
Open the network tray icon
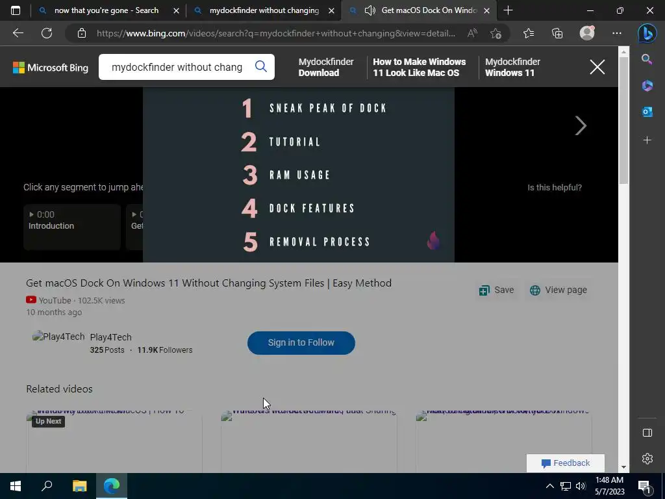566,486
